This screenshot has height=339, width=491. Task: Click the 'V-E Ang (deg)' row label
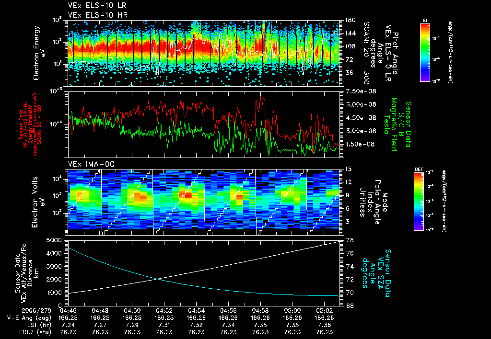pos(29,318)
